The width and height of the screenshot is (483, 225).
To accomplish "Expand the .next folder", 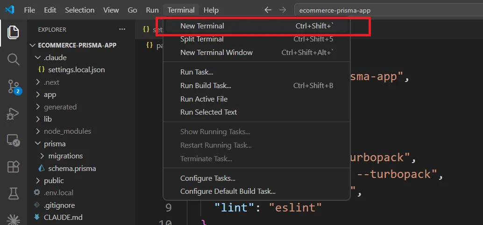I will click(37, 82).
